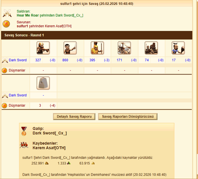Click the winner medal icon
198x179 pixels.
24,131
